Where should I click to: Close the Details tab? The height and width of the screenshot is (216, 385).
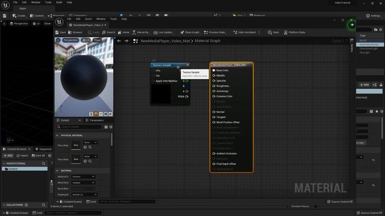tap(79, 120)
